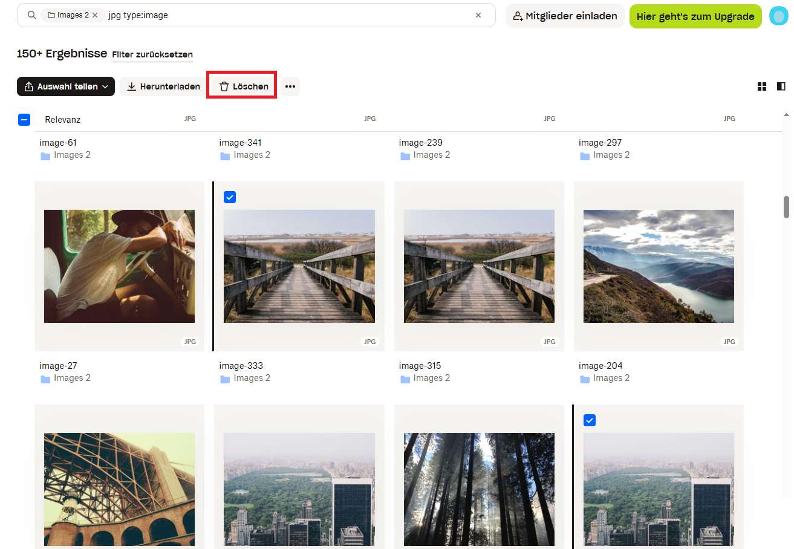Click the search magnifier icon
Image resolution: width=794 pixels, height=549 pixels.
32,15
